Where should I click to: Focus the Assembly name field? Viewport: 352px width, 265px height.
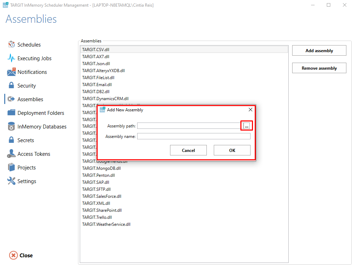[194, 136]
